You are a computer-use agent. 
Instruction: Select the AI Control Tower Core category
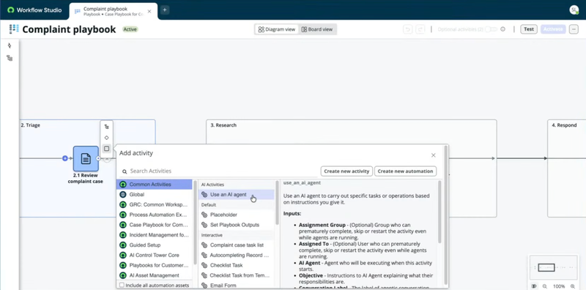(155, 256)
